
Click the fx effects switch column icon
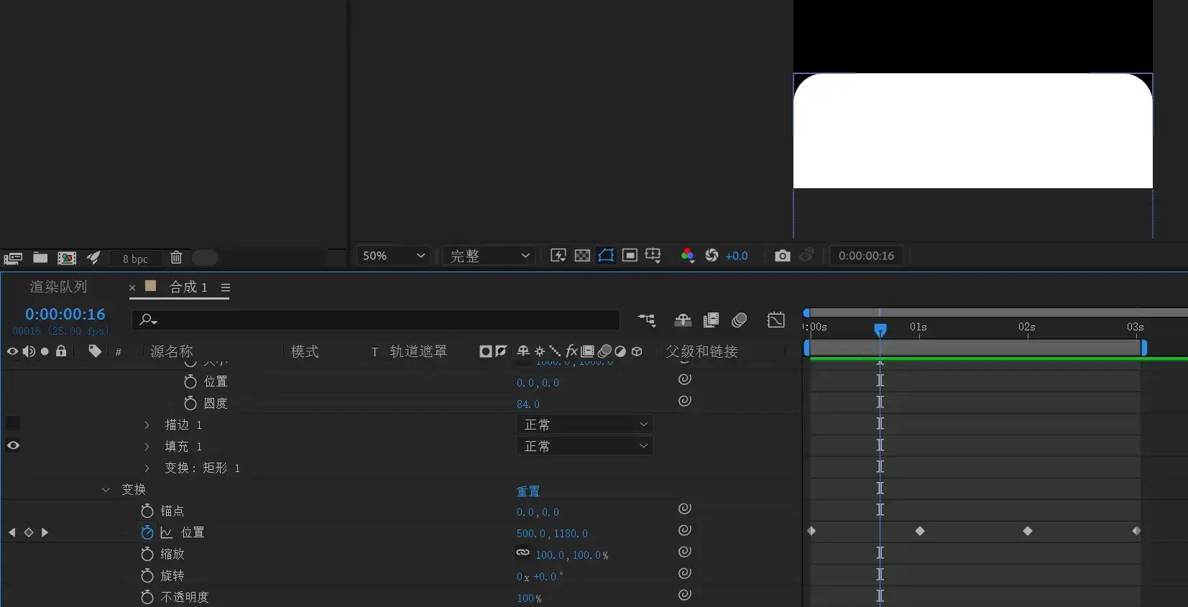click(x=571, y=351)
